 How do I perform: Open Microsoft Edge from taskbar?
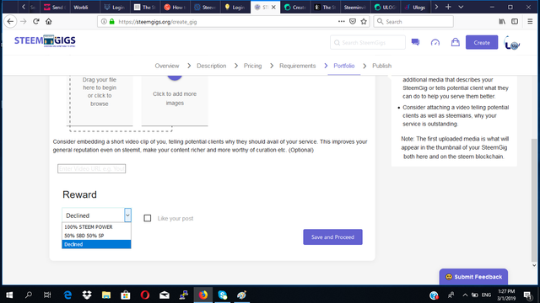tap(67, 295)
